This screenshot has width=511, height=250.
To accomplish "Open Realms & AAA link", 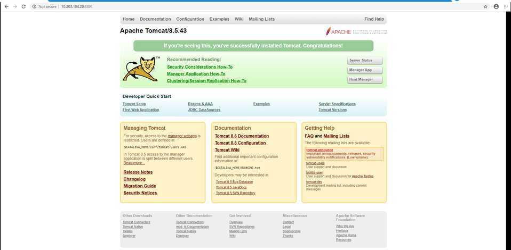I will pyautogui.click(x=200, y=104).
